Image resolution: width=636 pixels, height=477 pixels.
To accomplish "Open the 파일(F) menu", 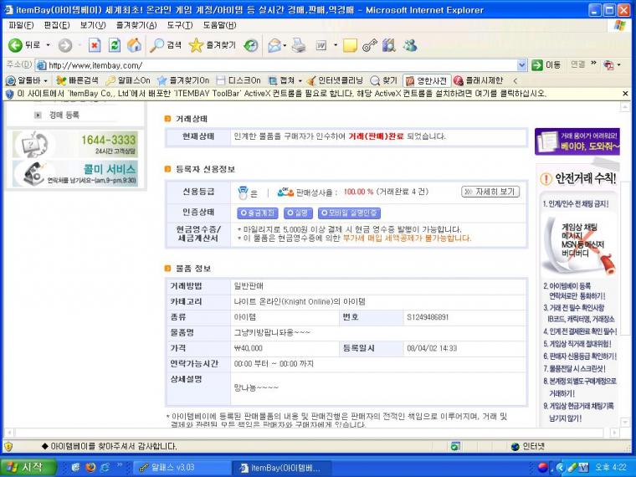I will pos(21,25).
